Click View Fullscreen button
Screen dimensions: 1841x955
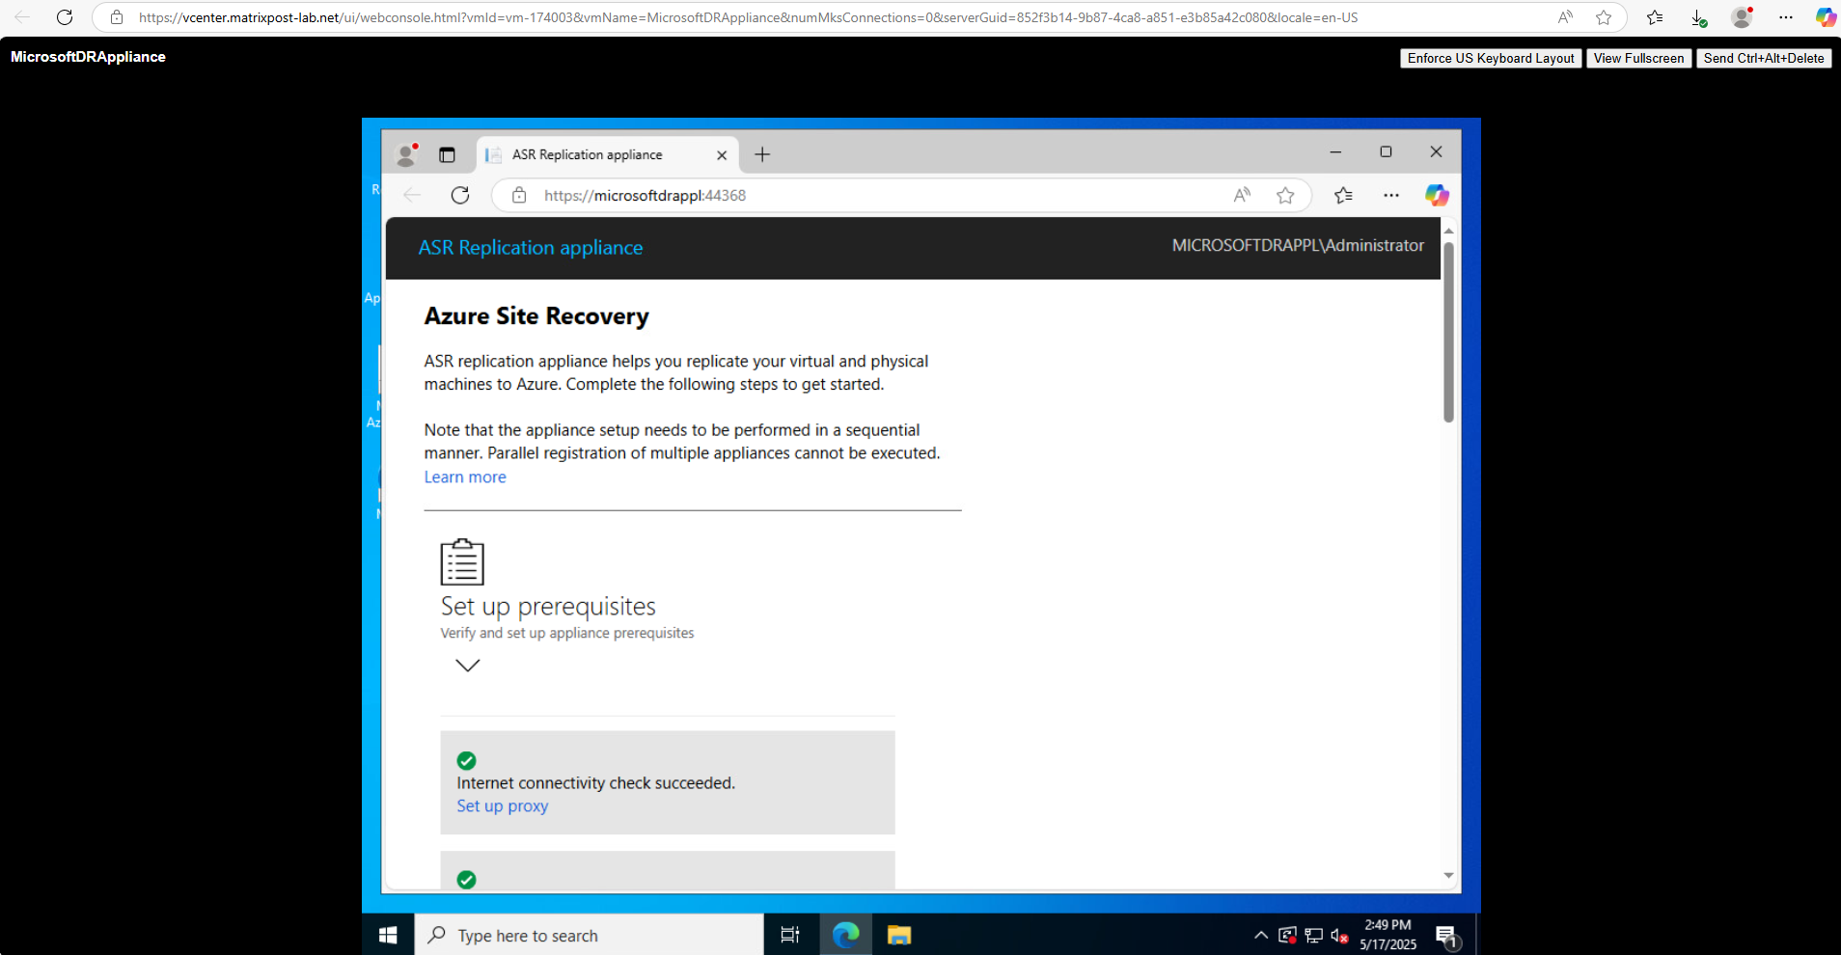click(1638, 58)
